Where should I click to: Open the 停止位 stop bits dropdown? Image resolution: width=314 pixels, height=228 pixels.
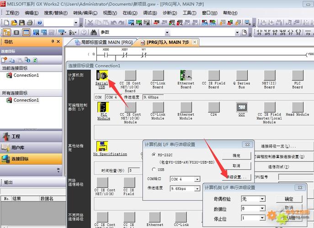pyautogui.click(x=262, y=218)
